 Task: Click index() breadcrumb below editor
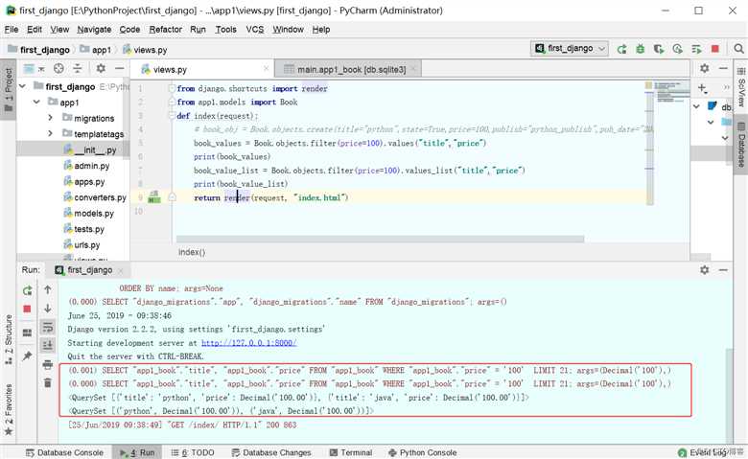pyautogui.click(x=192, y=252)
